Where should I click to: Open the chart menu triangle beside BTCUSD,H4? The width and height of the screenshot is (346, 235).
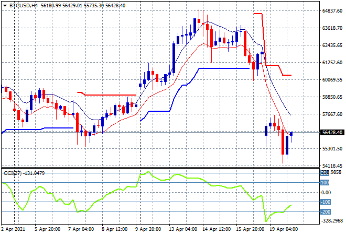(x=5, y=6)
